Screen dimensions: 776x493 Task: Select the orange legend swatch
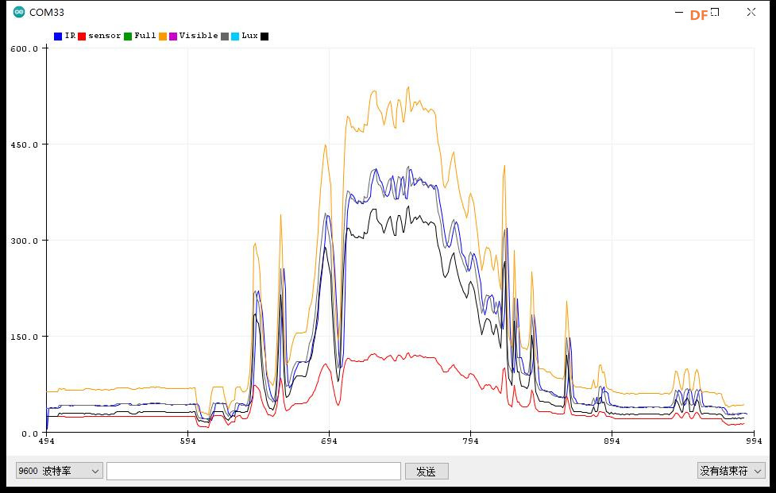coord(163,37)
